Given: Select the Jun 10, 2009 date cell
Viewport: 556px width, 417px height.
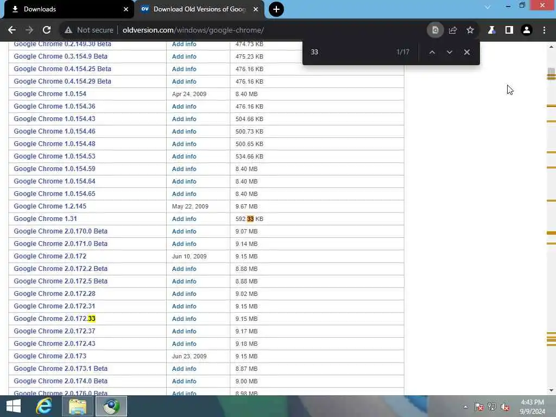Looking at the screenshot, I should point(189,256).
